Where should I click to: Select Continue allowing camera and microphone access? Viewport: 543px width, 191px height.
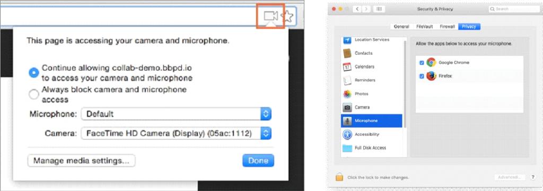tap(33, 73)
